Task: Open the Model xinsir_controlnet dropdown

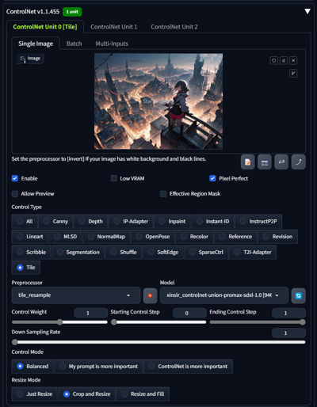Action: [224, 295]
